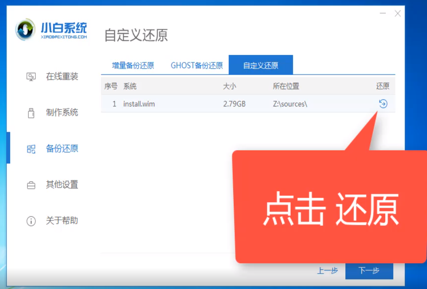This screenshot has width=427, height=289.
Task: Select the 在线重装 monitor icon in sidebar
Action: tap(31, 76)
